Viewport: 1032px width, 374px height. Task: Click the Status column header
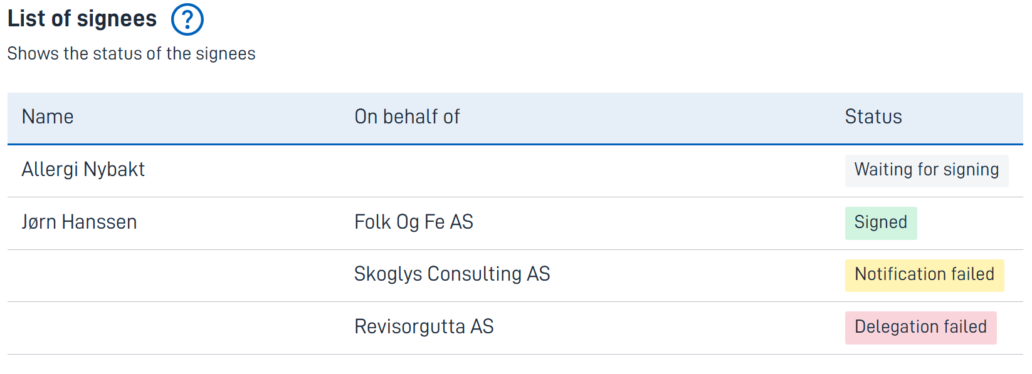coord(873,117)
